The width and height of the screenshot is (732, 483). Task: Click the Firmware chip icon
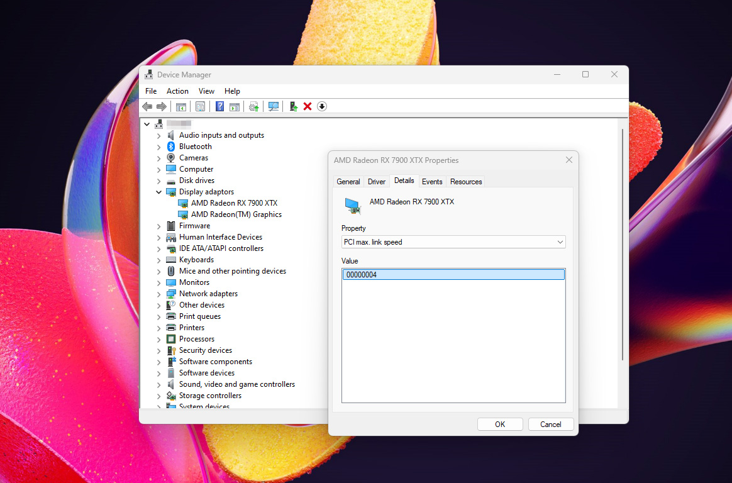[171, 226]
